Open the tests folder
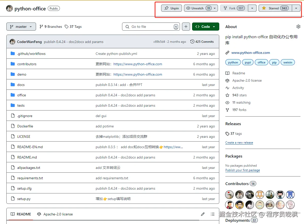Viewport: 304px width, 224px height. [x=21, y=105]
